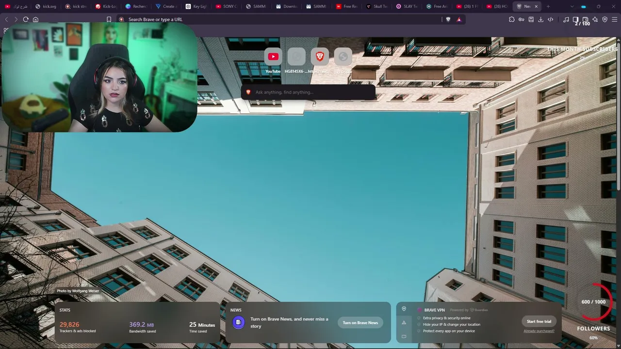The width and height of the screenshot is (621, 349).
Task: Open the Brave Shields lion icon in address bar
Action: [448, 19]
